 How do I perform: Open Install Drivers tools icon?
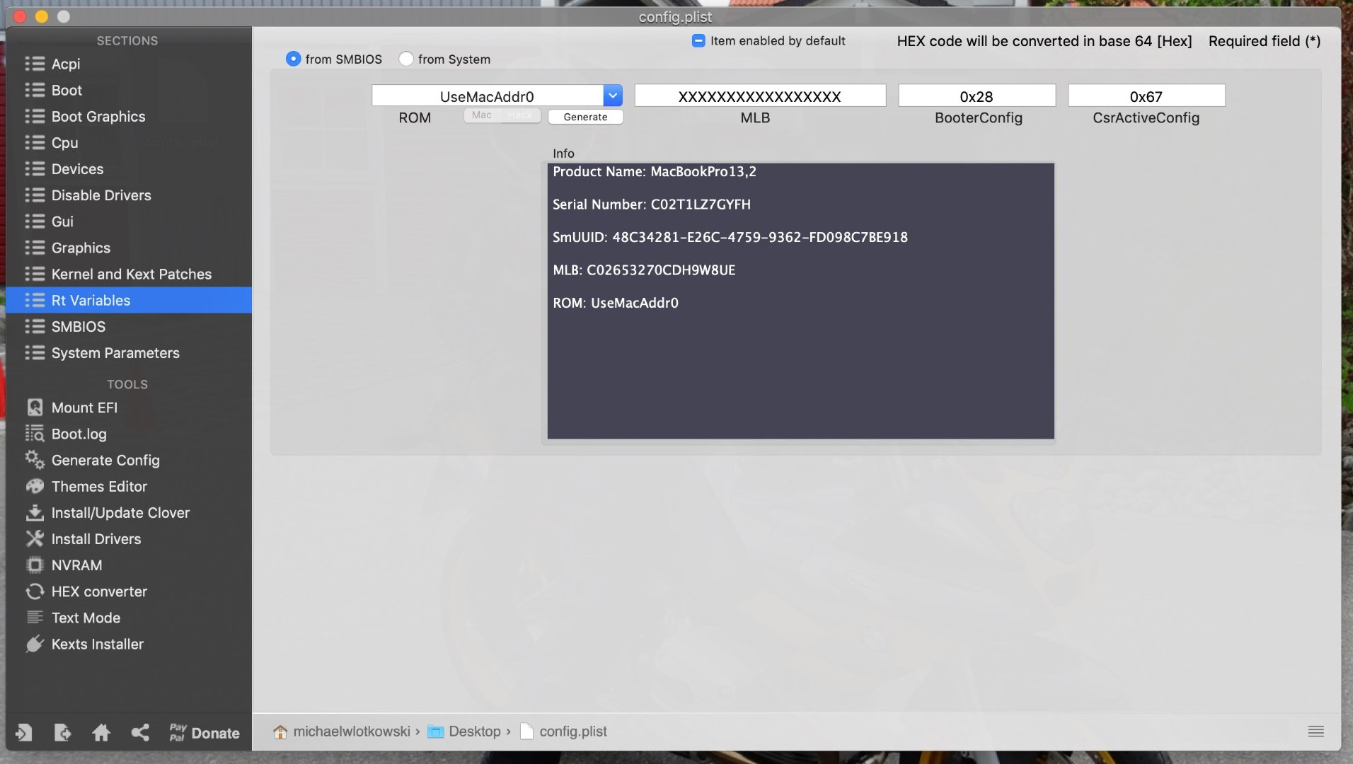[x=35, y=538]
